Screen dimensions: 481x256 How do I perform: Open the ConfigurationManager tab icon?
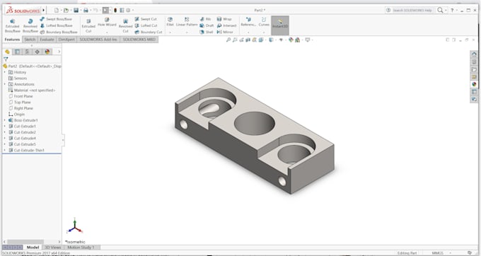(27, 52)
